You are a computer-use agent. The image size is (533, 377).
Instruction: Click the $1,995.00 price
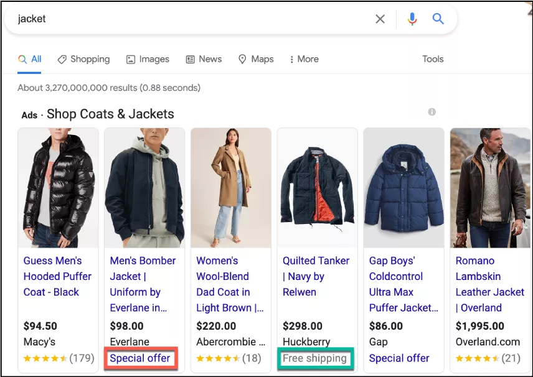[x=479, y=326]
